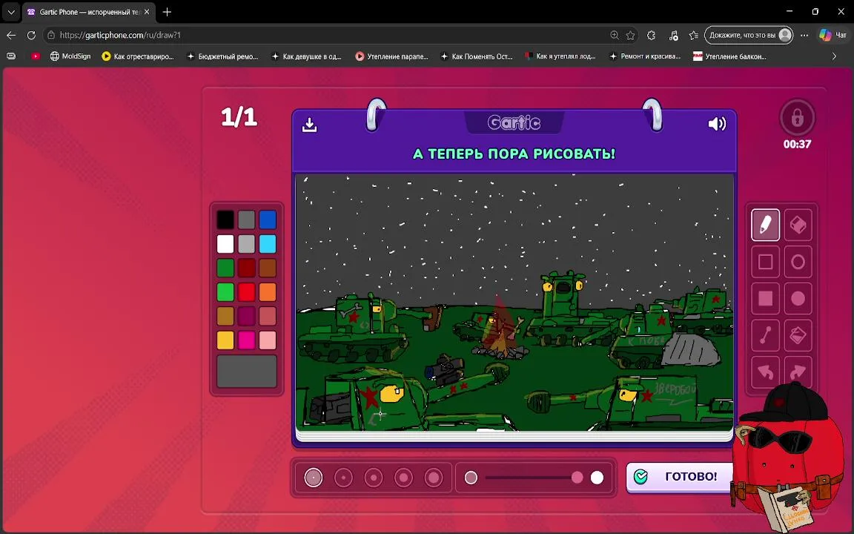Open the MoldSign bookmark

coord(70,56)
